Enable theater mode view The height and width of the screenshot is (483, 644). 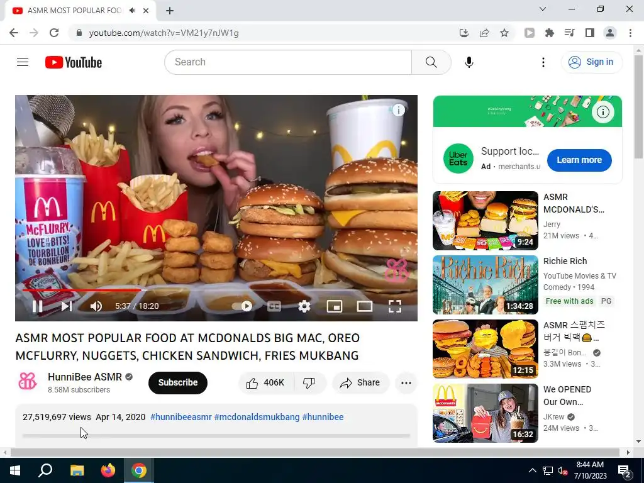(x=365, y=306)
